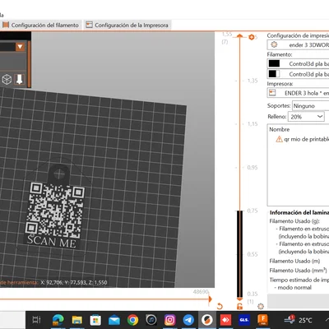Screen dimensions: 329x329
Task: Toggle the tool marker down-arrow icon
Action: click(x=20, y=80)
